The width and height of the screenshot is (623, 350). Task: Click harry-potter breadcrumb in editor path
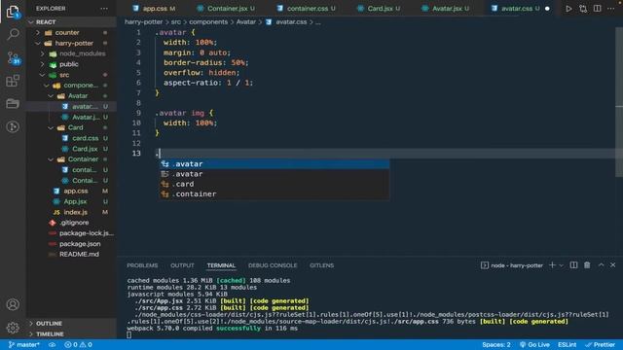pos(143,22)
